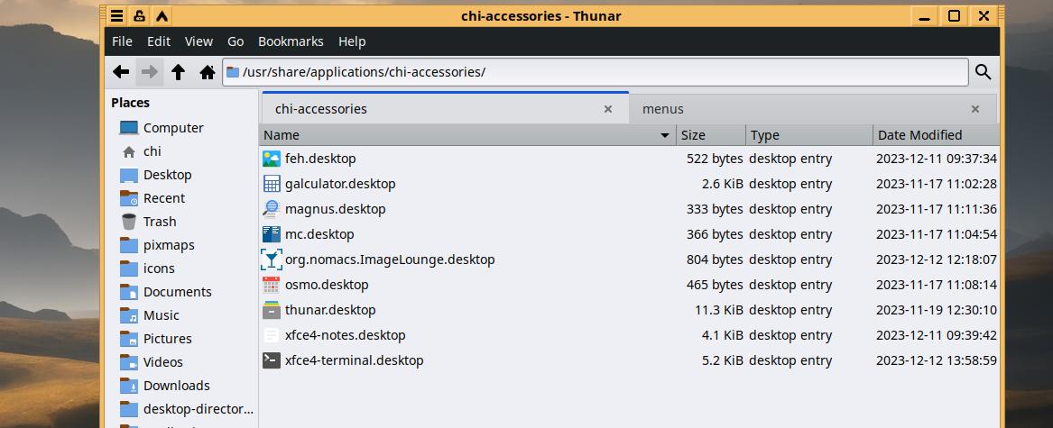The height and width of the screenshot is (428, 1053).
Task: Open Downloads in the sidebar
Action: (x=177, y=386)
